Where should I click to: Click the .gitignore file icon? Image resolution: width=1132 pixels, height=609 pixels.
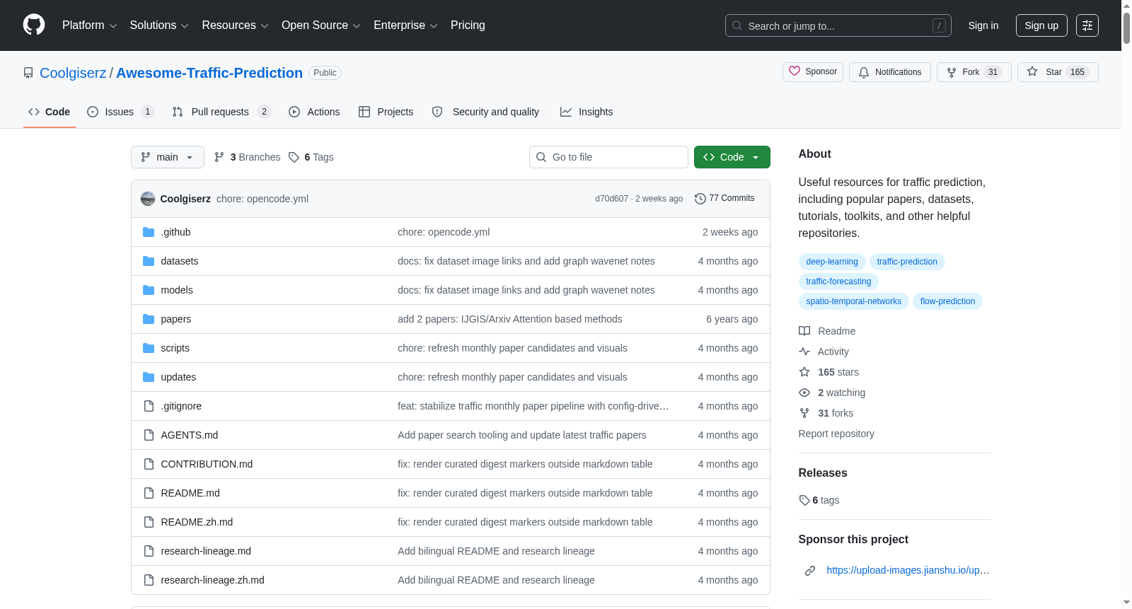[x=149, y=406]
